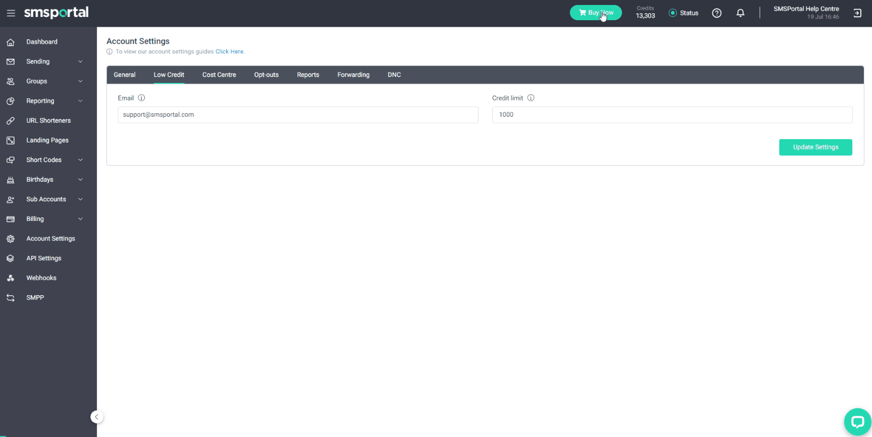Image resolution: width=872 pixels, height=437 pixels.
Task: Click the Birthdays cake icon
Action: [10, 179]
